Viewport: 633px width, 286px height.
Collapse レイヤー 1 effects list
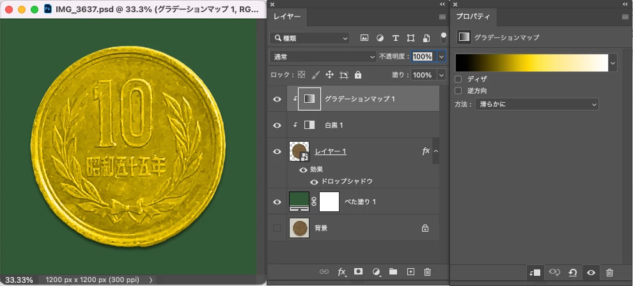tap(436, 151)
